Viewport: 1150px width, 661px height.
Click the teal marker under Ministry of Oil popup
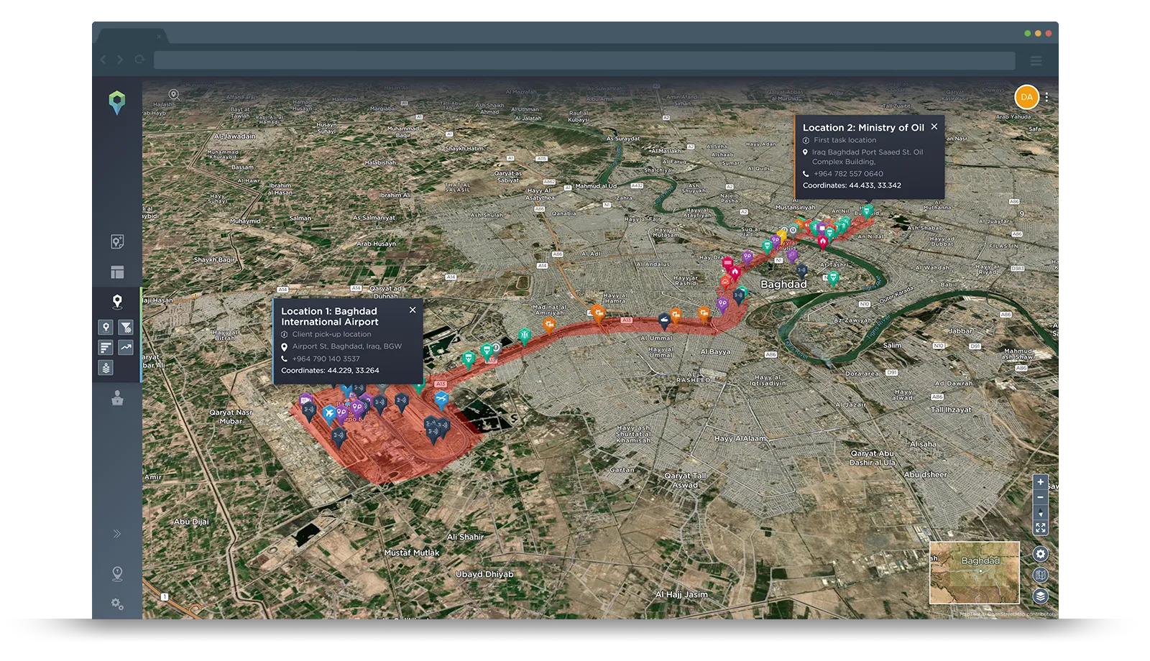coord(868,211)
